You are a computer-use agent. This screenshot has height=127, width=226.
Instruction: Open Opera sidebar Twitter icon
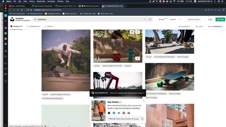6,44
